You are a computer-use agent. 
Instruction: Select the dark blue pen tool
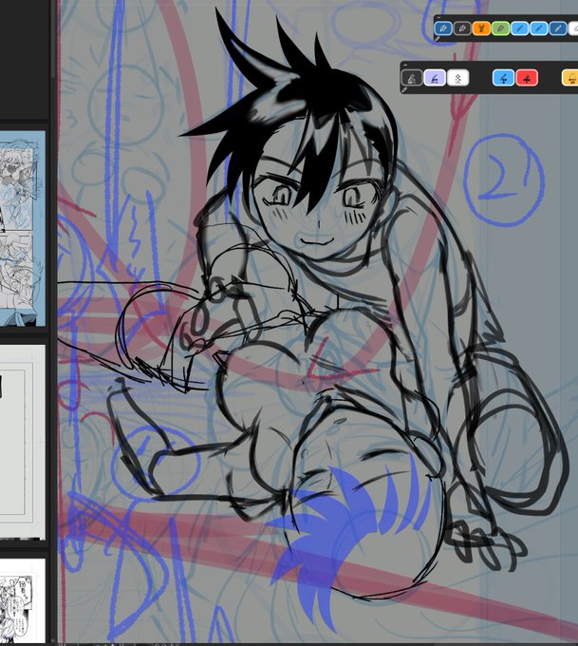coord(443,28)
